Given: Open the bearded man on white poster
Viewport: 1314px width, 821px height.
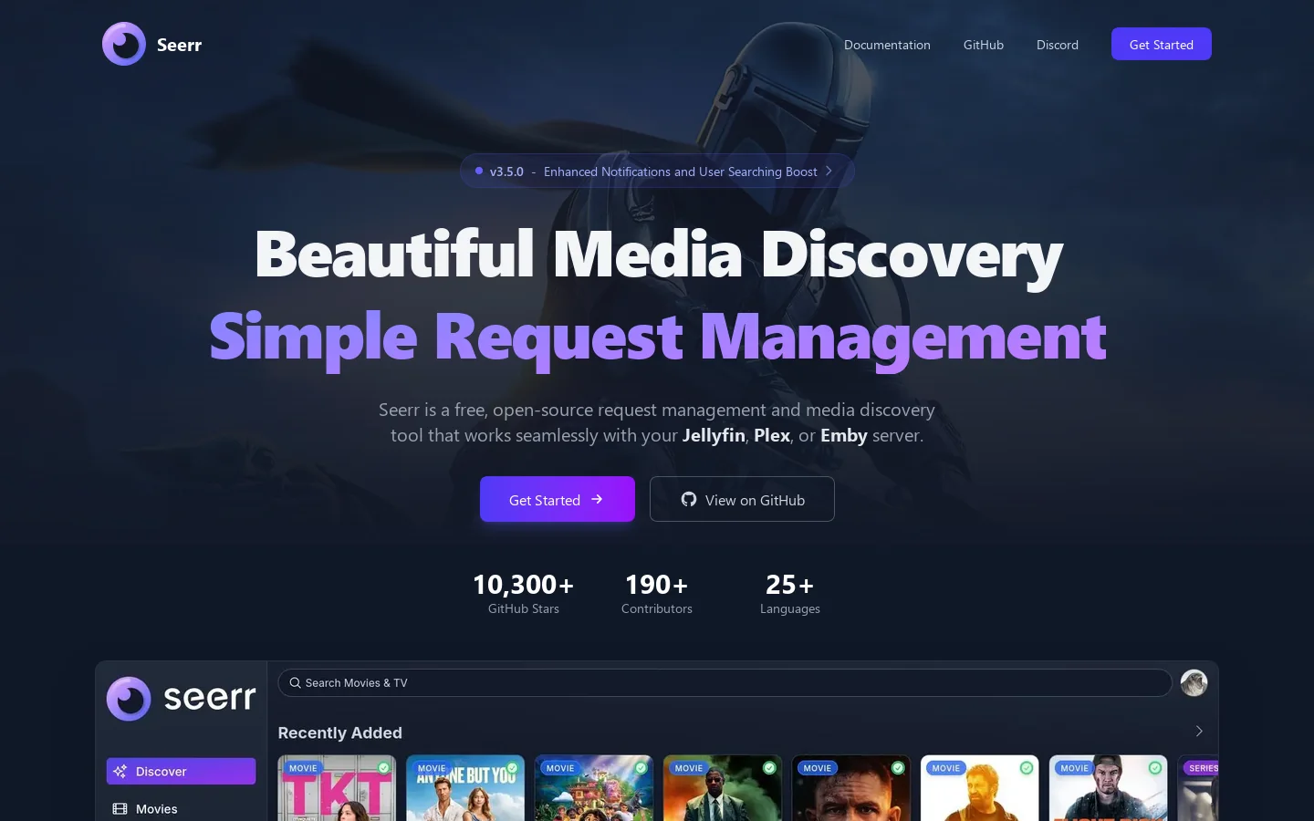Looking at the screenshot, I should pyautogui.click(x=980, y=790).
